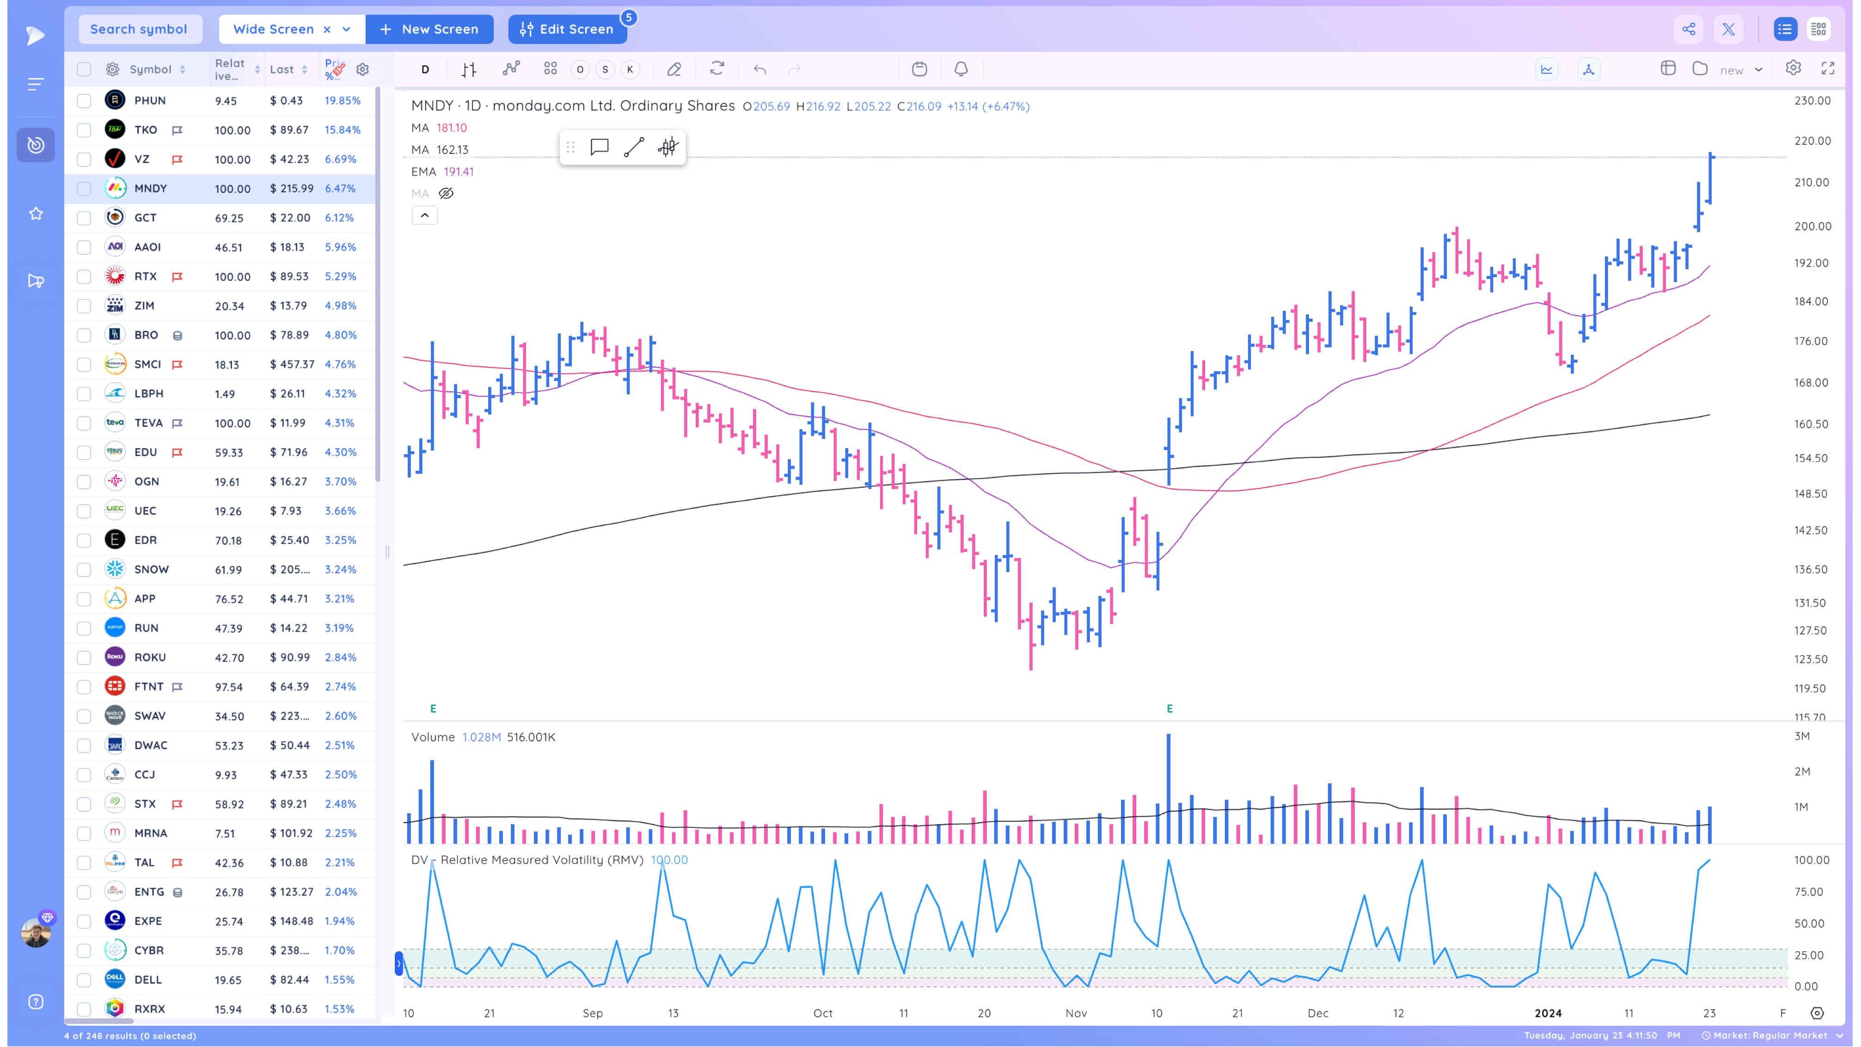Open the Wide Screen dropdown chevron
Viewport: 1861px width, 1047px height.
click(x=347, y=29)
